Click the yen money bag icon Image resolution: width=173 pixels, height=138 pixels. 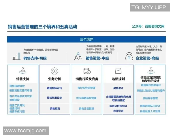[x=129, y=56]
